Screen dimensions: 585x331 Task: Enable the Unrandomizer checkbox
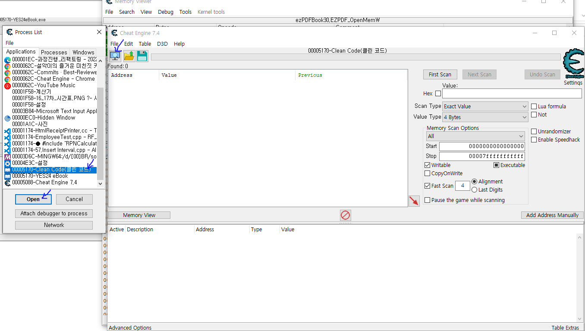(x=534, y=132)
